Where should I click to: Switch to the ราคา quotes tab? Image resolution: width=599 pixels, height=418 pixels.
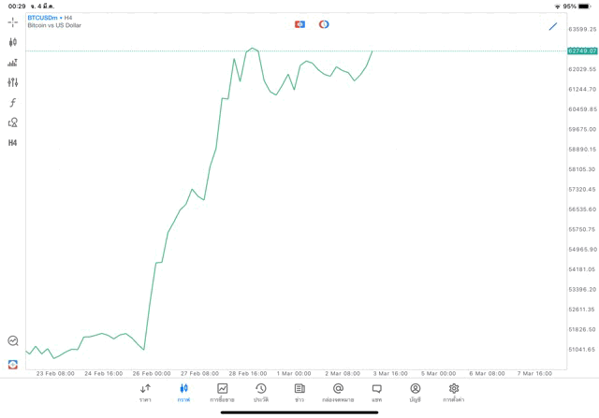tap(145, 393)
